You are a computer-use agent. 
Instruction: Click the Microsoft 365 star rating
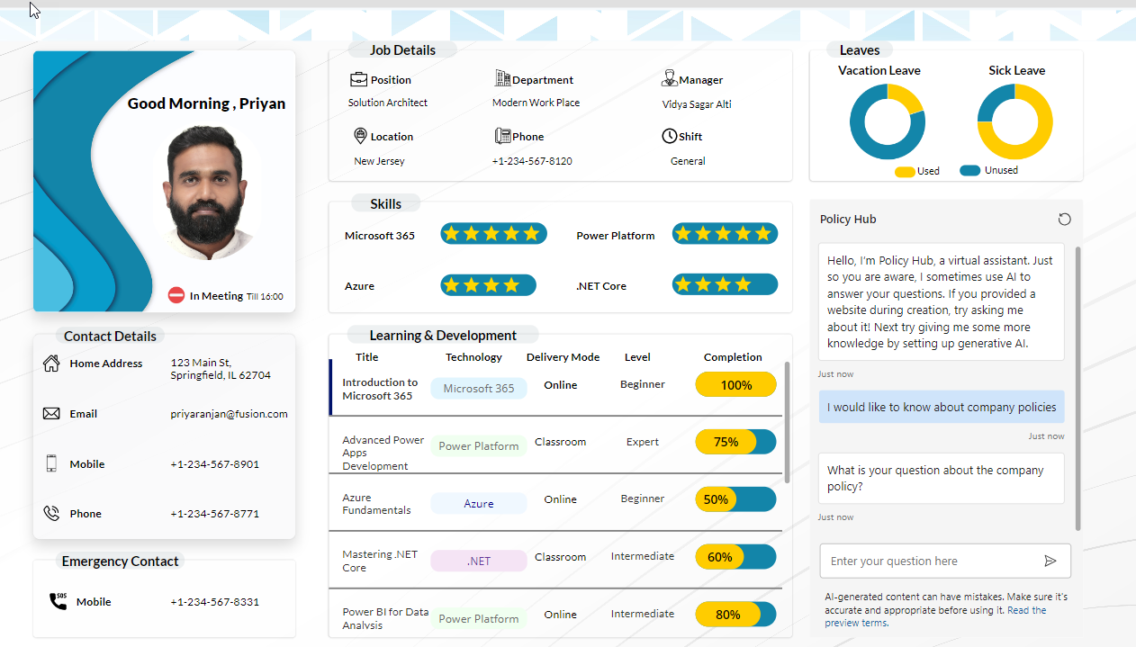(493, 234)
